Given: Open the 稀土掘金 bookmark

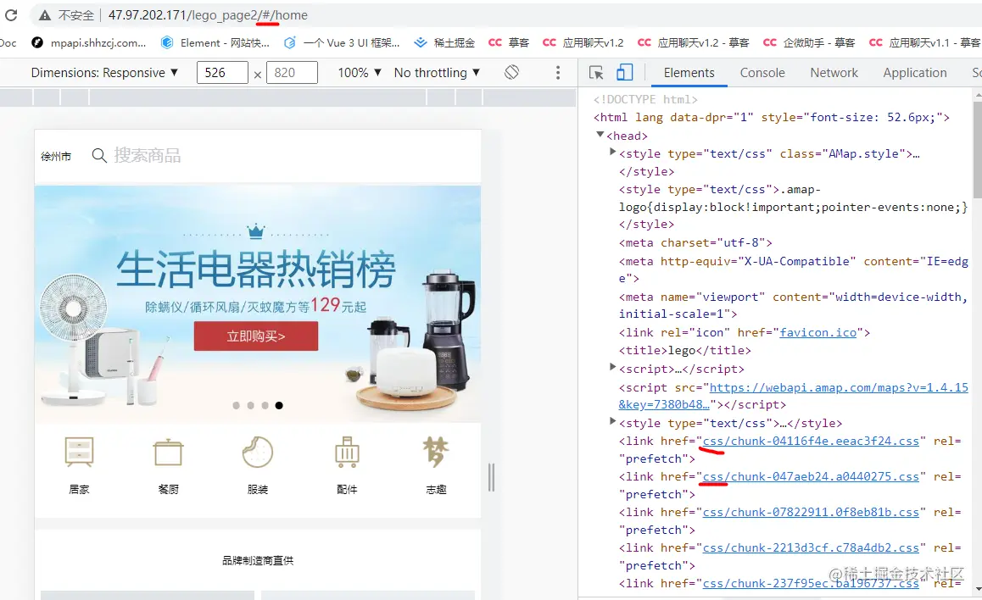Looking at the screenshot, I should click(x=445, y=42).
